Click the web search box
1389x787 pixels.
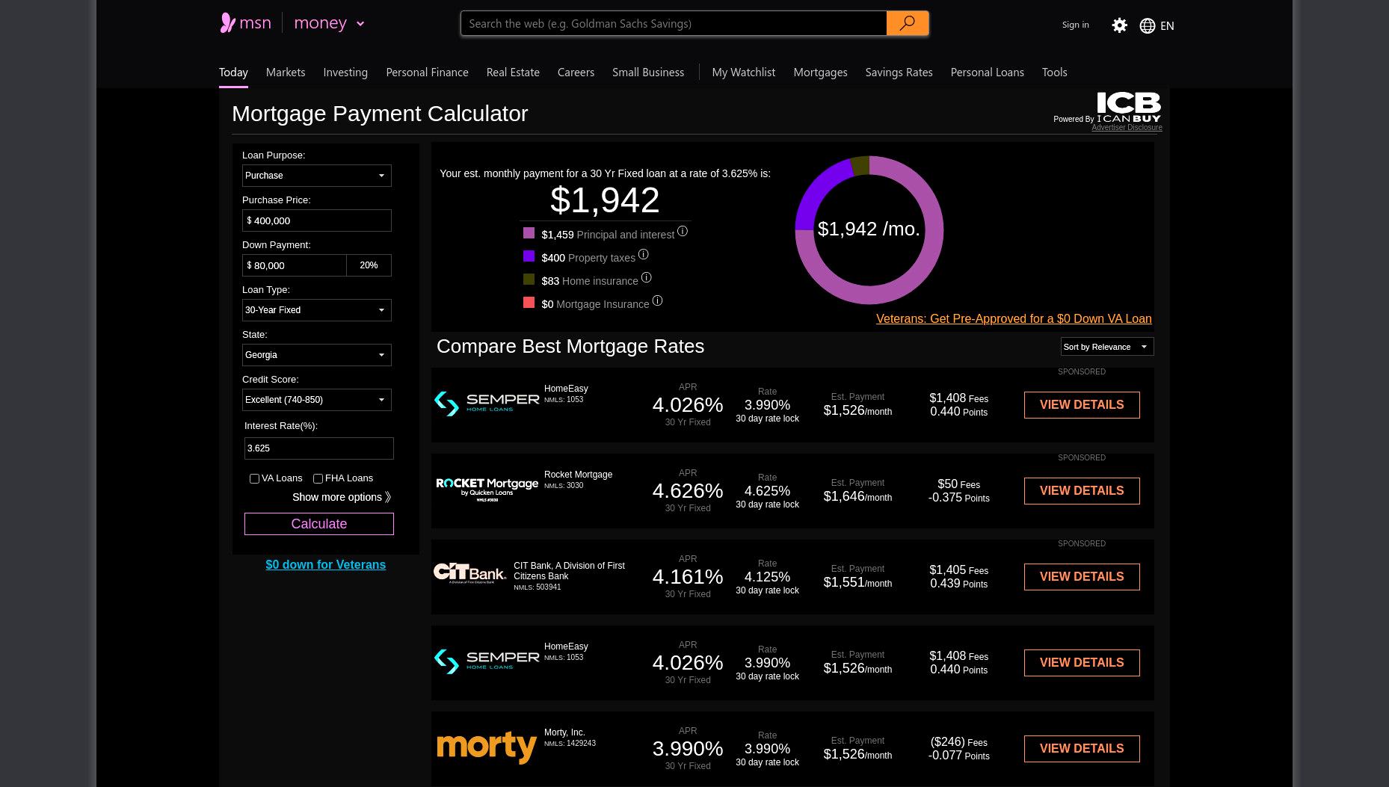(674, 23)
